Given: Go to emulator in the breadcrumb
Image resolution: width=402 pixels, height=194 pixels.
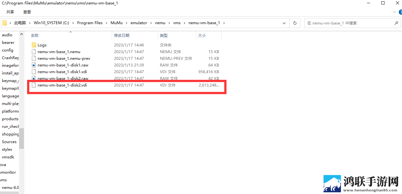Looking at the screenshot, I should pos(139,23).
